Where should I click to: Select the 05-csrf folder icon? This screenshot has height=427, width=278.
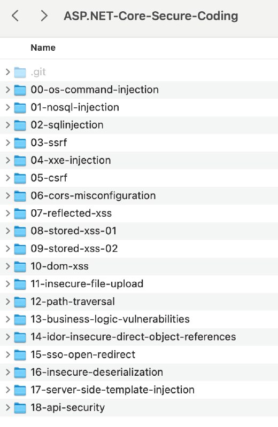20,178
